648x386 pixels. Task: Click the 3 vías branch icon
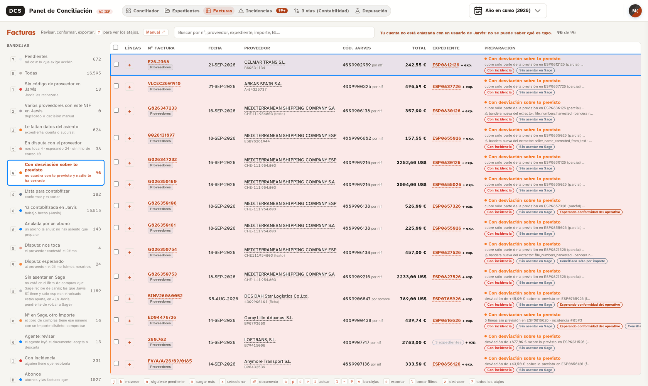297,11
